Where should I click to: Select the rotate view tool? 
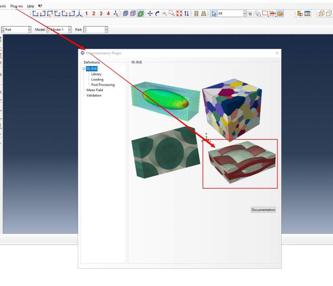click(157, 14)
